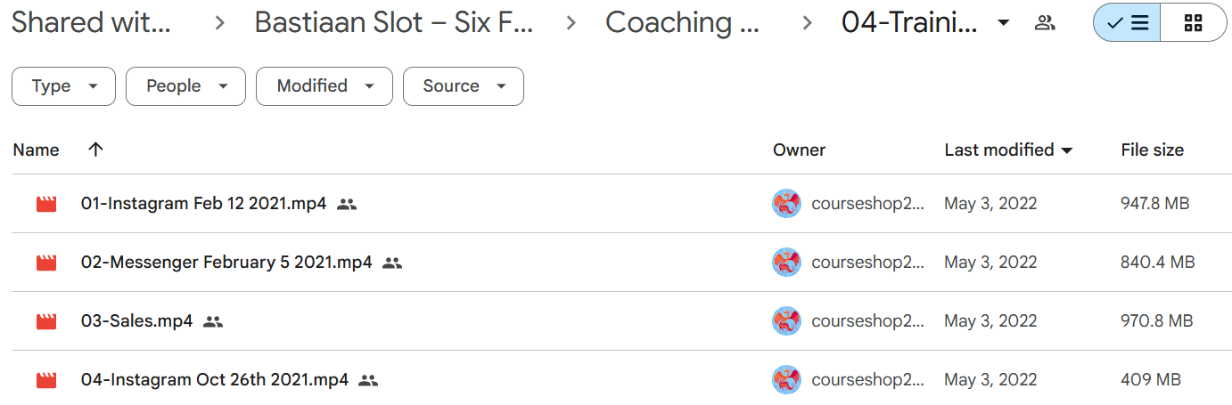This screenshot has width=1232, height=405.
Task: Click the shared people icon next to 03-Sales.mp4
Action: (x=212, y=321)
